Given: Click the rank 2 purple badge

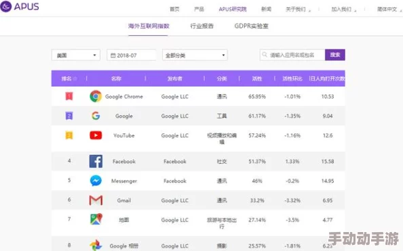Looking at the screenshot, I should [69, 116].
